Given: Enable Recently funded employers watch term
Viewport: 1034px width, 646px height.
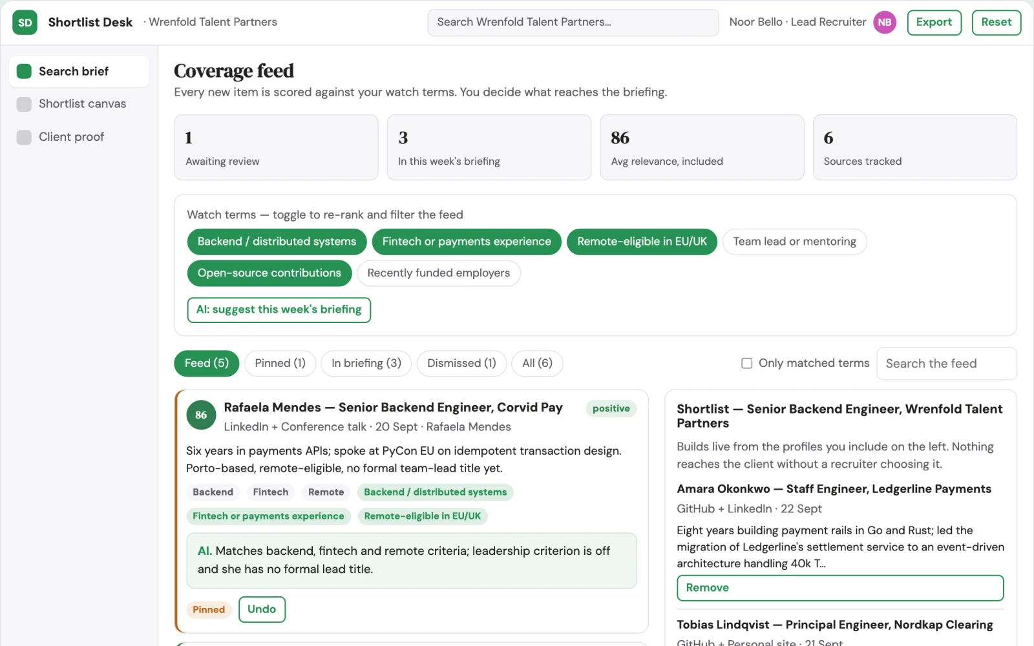Looking at the screenshot, I should pos(439,273).
